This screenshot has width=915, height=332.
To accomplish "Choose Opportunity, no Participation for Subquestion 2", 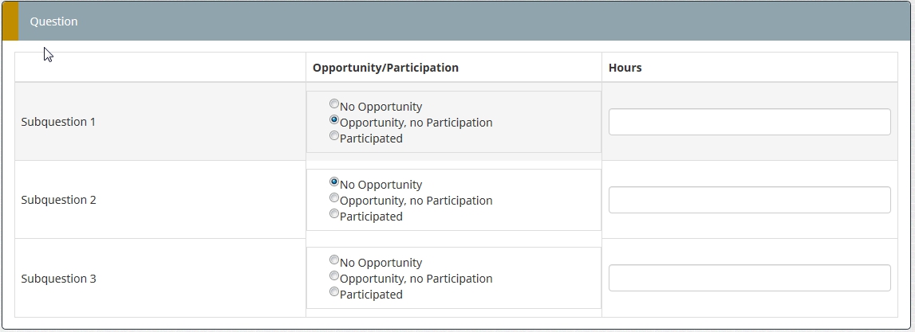I will pyautogui.click(x=334, y=197).
